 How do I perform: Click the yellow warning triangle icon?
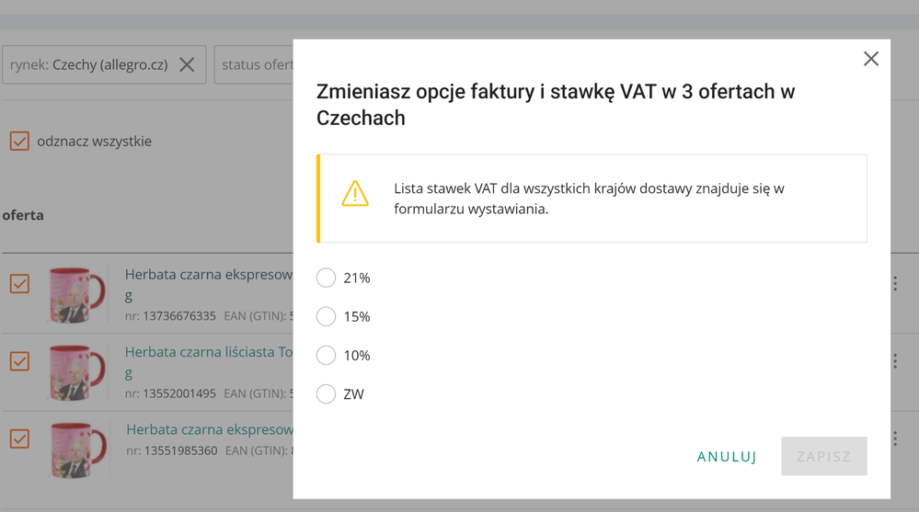tap(355, 194)
